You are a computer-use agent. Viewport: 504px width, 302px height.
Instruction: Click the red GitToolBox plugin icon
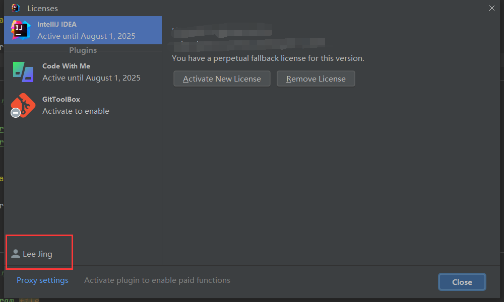23,105
